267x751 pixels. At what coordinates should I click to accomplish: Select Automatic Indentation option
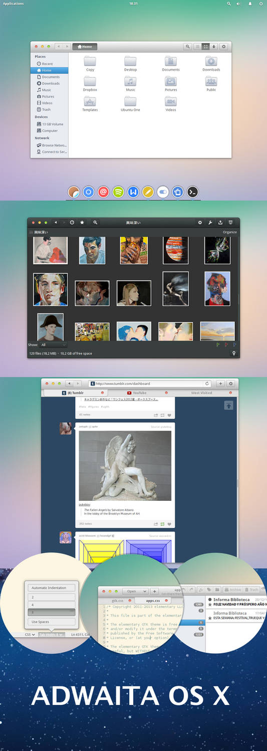pyautogui.click(x=51, y=588)
